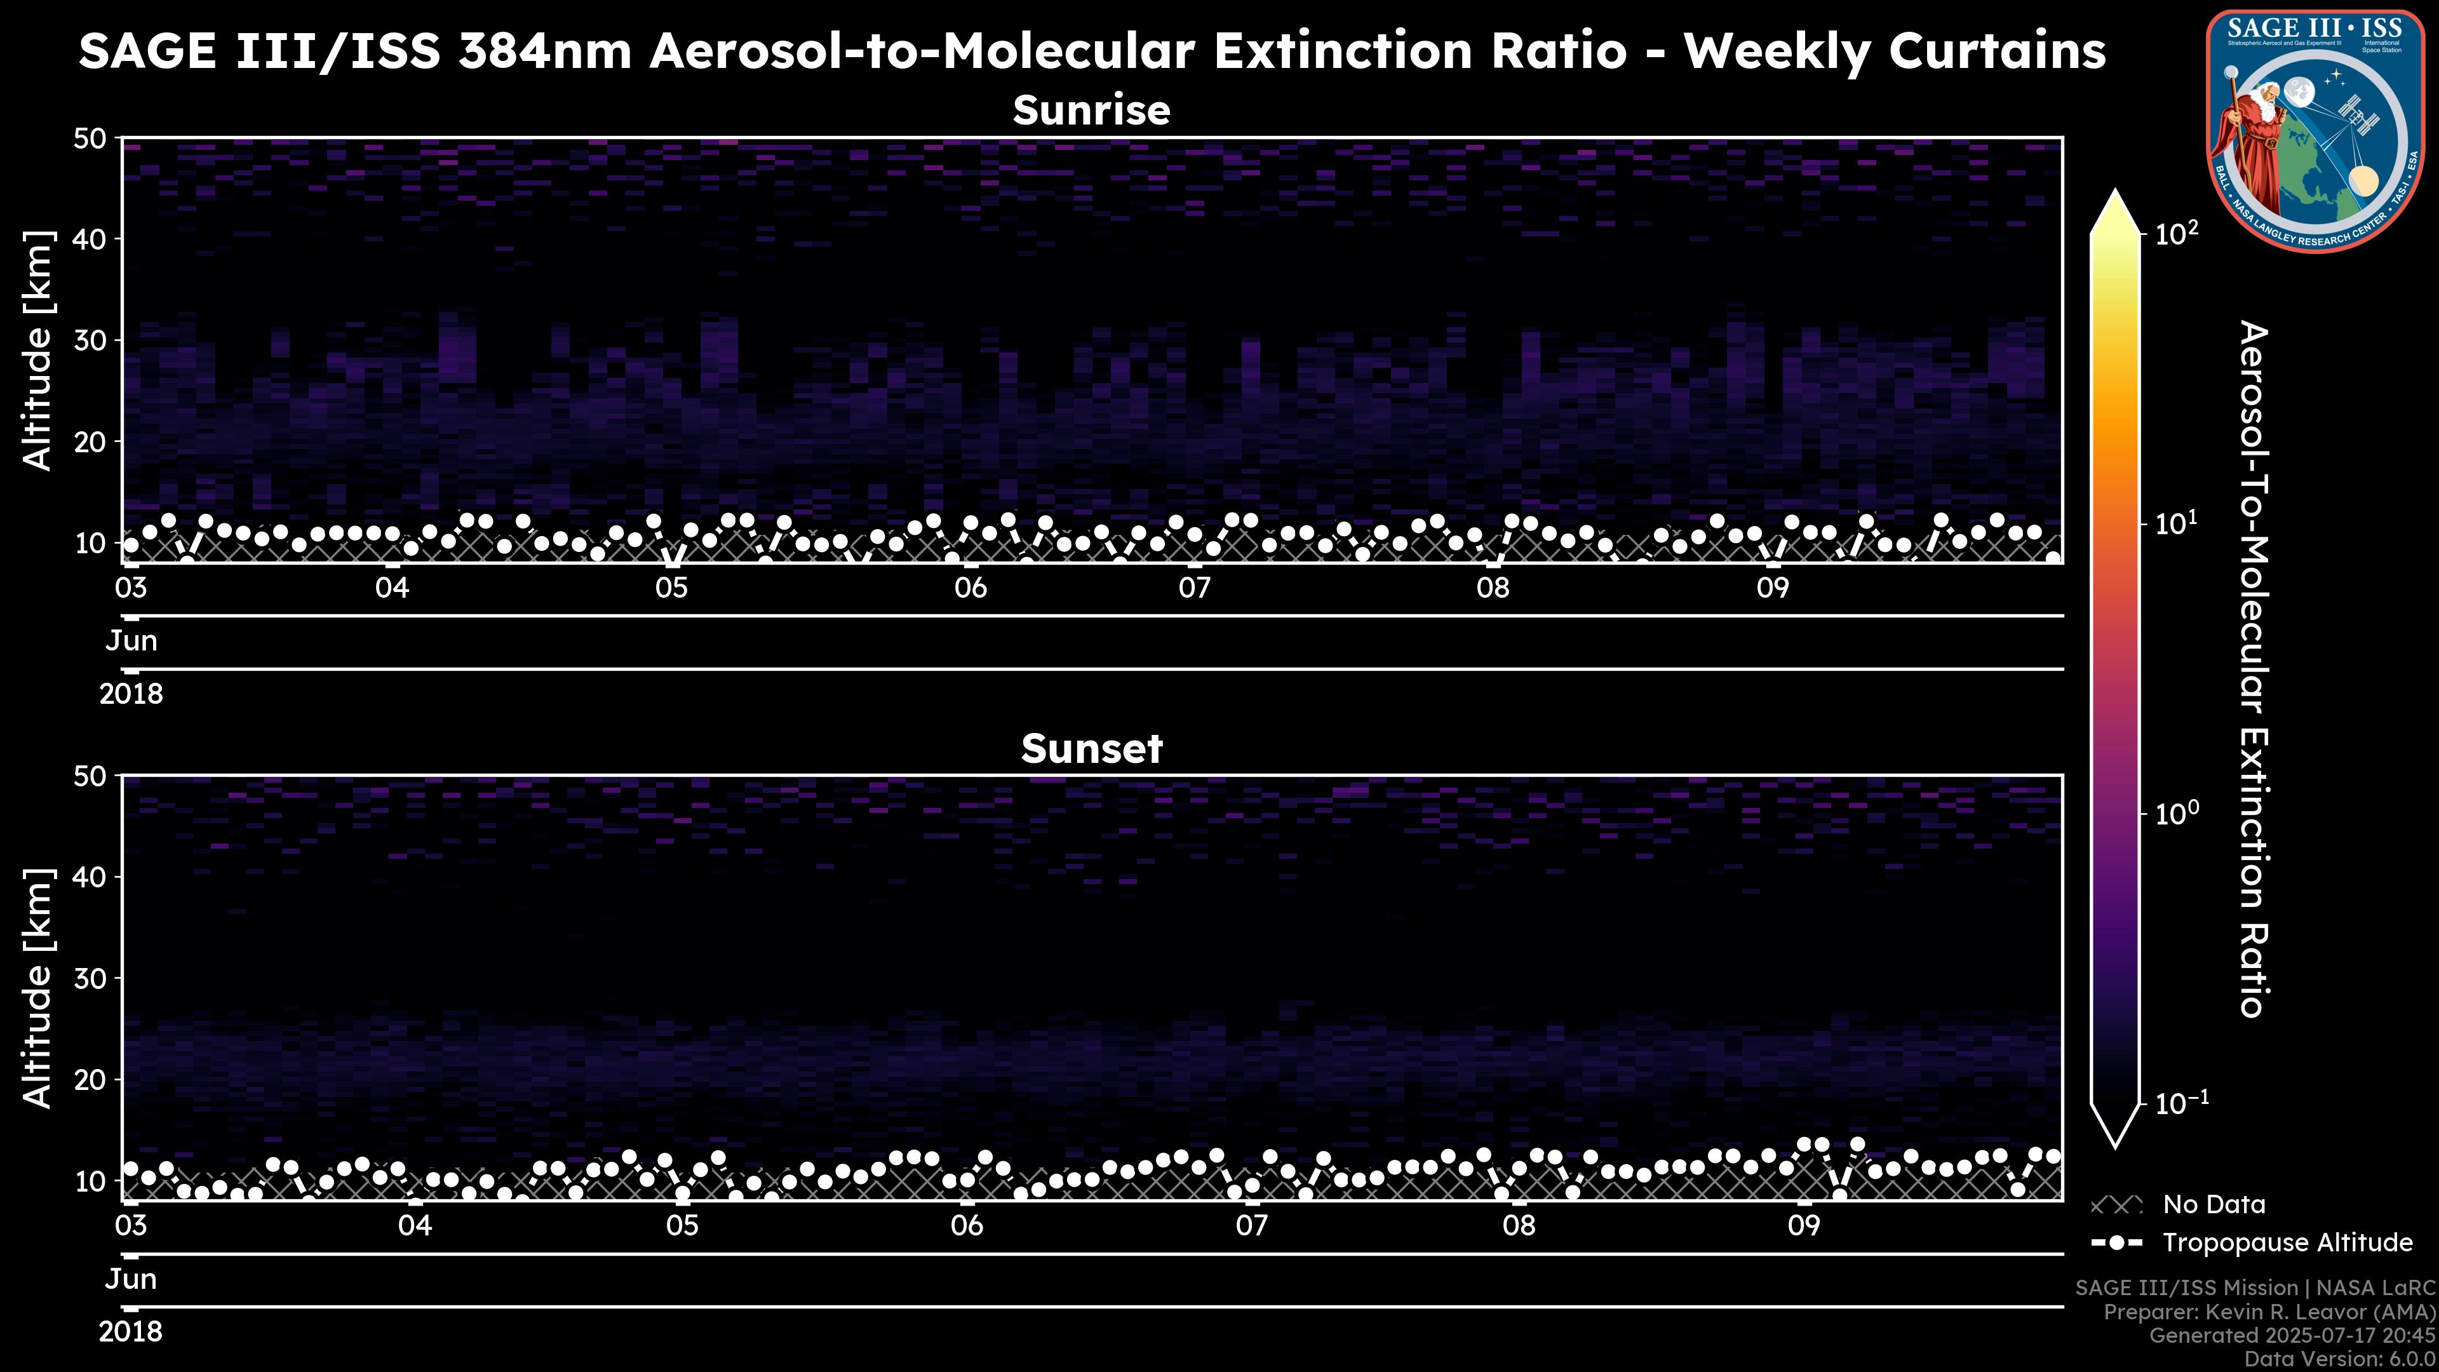
Task: Click the colorbar lower arrow tip
Action: tap(2115, 1141)
